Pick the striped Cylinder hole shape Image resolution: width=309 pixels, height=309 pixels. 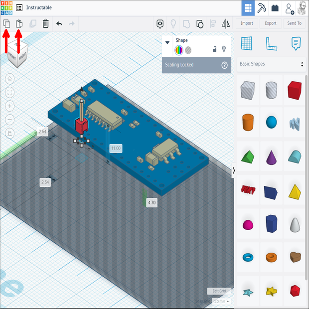[271, 90]
